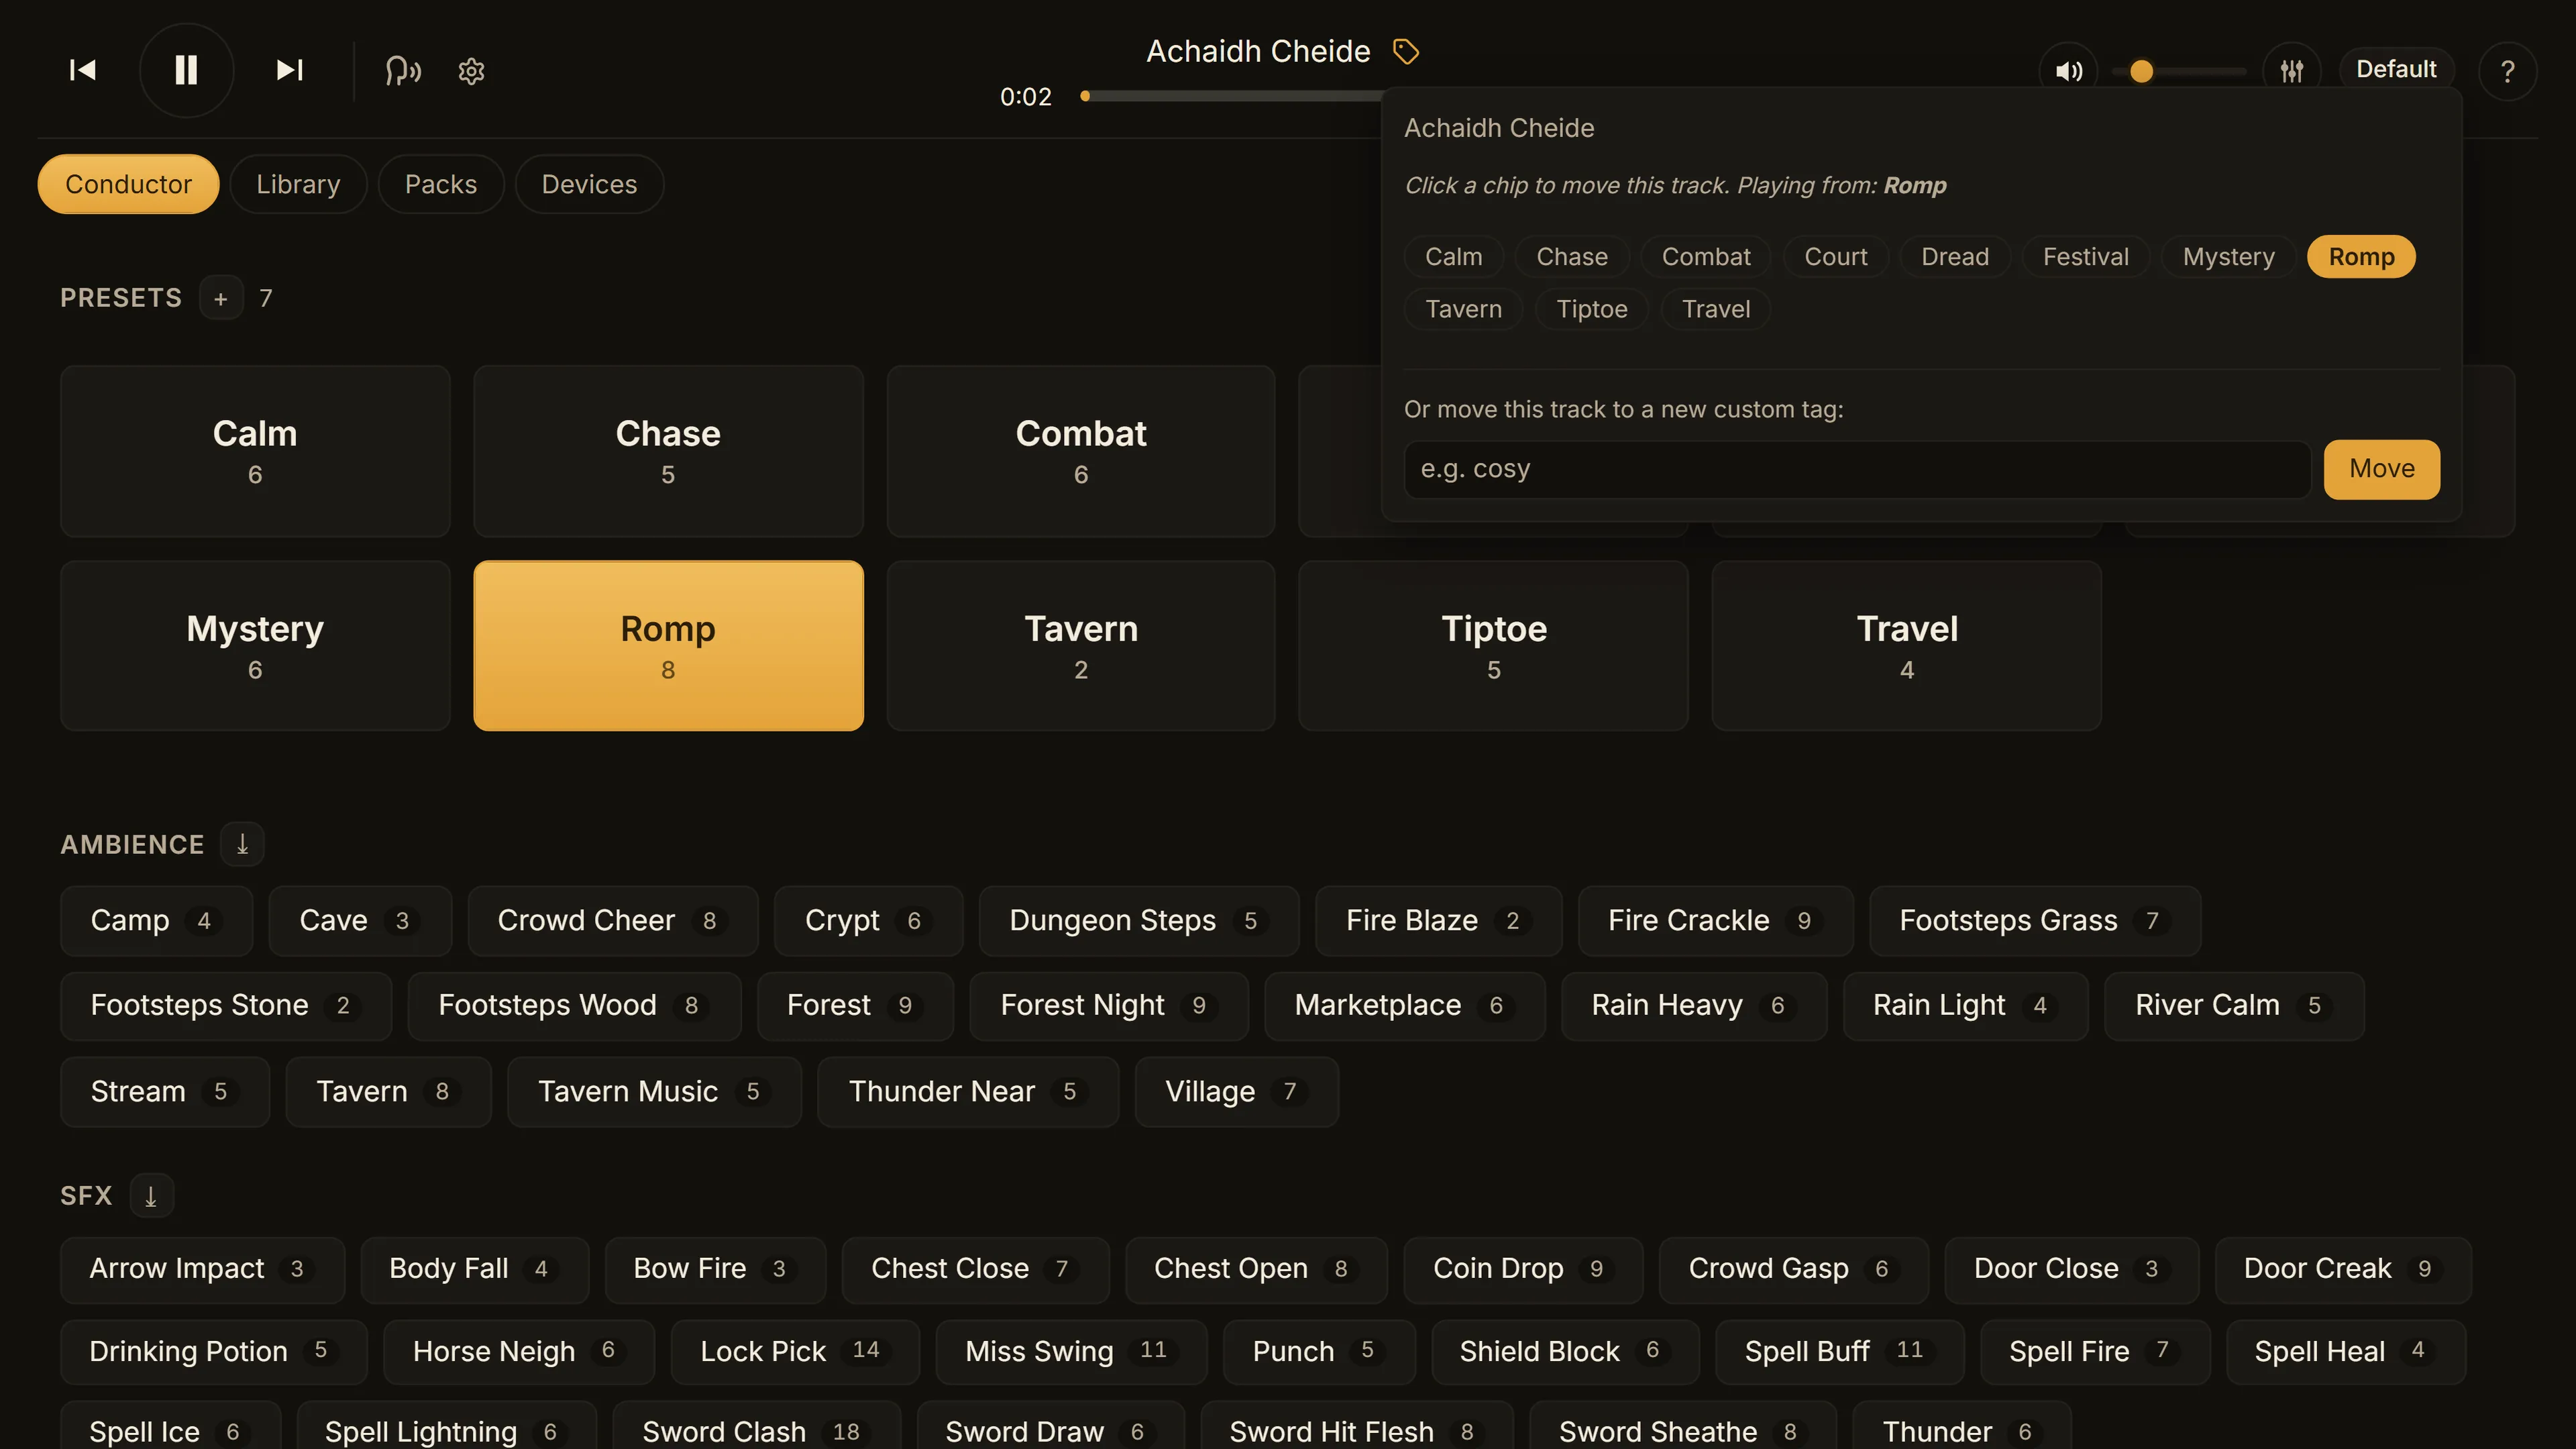Select the Calm chip in popup
This screenshot has width=2576, height=1449.
1453,257
